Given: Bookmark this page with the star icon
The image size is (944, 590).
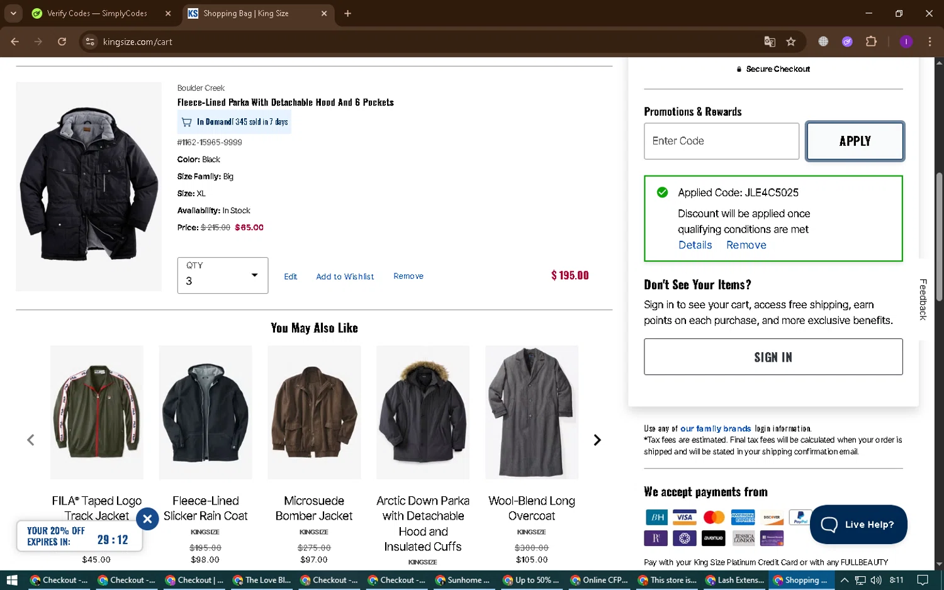Looking at the screenshot, I should pyautogui.click(x=791, y=42).
